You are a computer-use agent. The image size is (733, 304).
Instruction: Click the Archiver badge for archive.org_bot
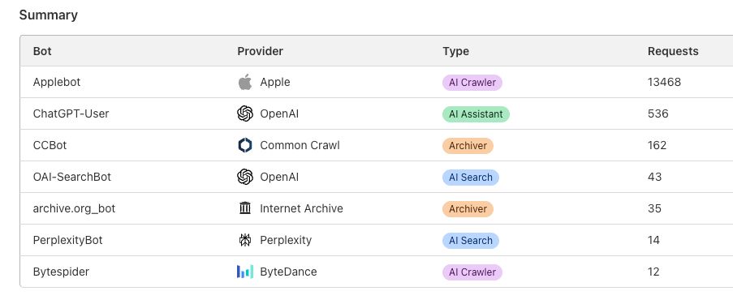[x=468, y=209]
